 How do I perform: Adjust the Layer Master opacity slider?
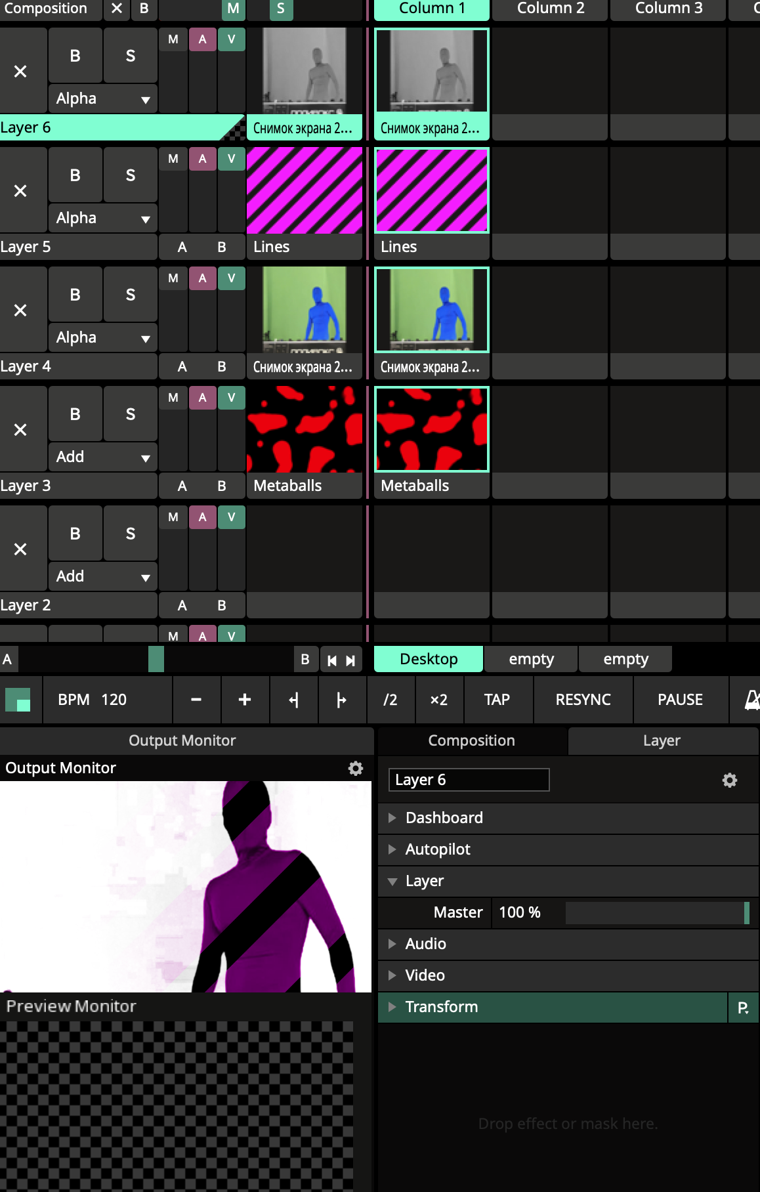point(656,912)
